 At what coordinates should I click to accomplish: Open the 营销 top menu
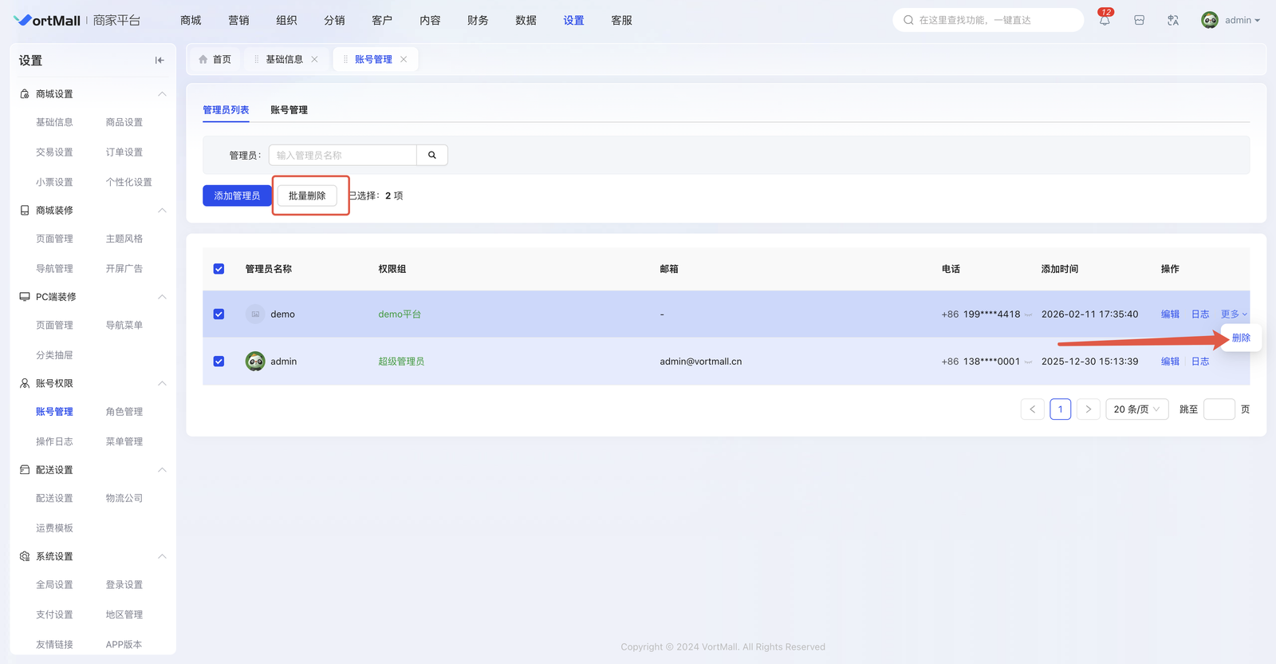pos(238,21)
